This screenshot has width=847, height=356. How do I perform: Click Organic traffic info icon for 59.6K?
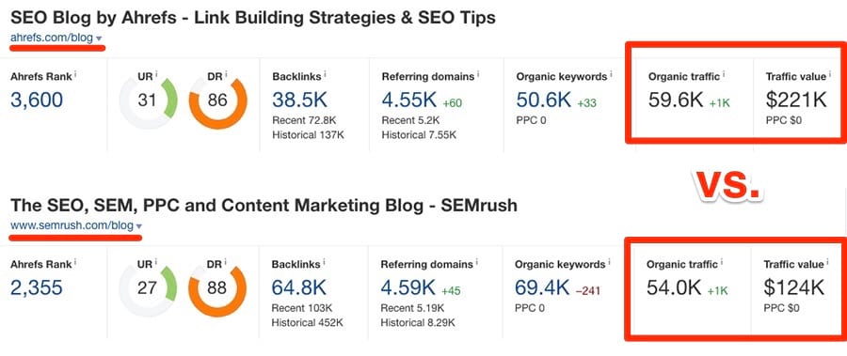coord(724,74)
